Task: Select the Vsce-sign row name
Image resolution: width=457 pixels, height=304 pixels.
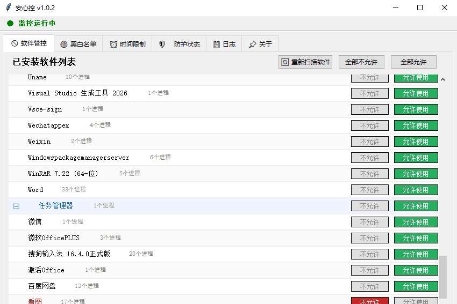Action: pos(45,109)
